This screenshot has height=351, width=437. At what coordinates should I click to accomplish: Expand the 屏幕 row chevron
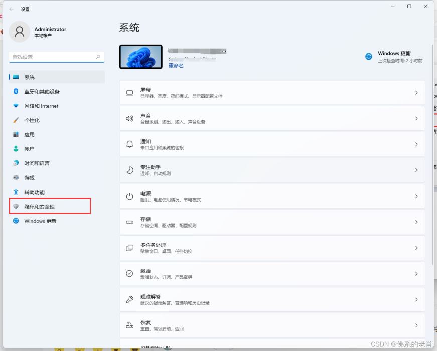coord(416,93)
